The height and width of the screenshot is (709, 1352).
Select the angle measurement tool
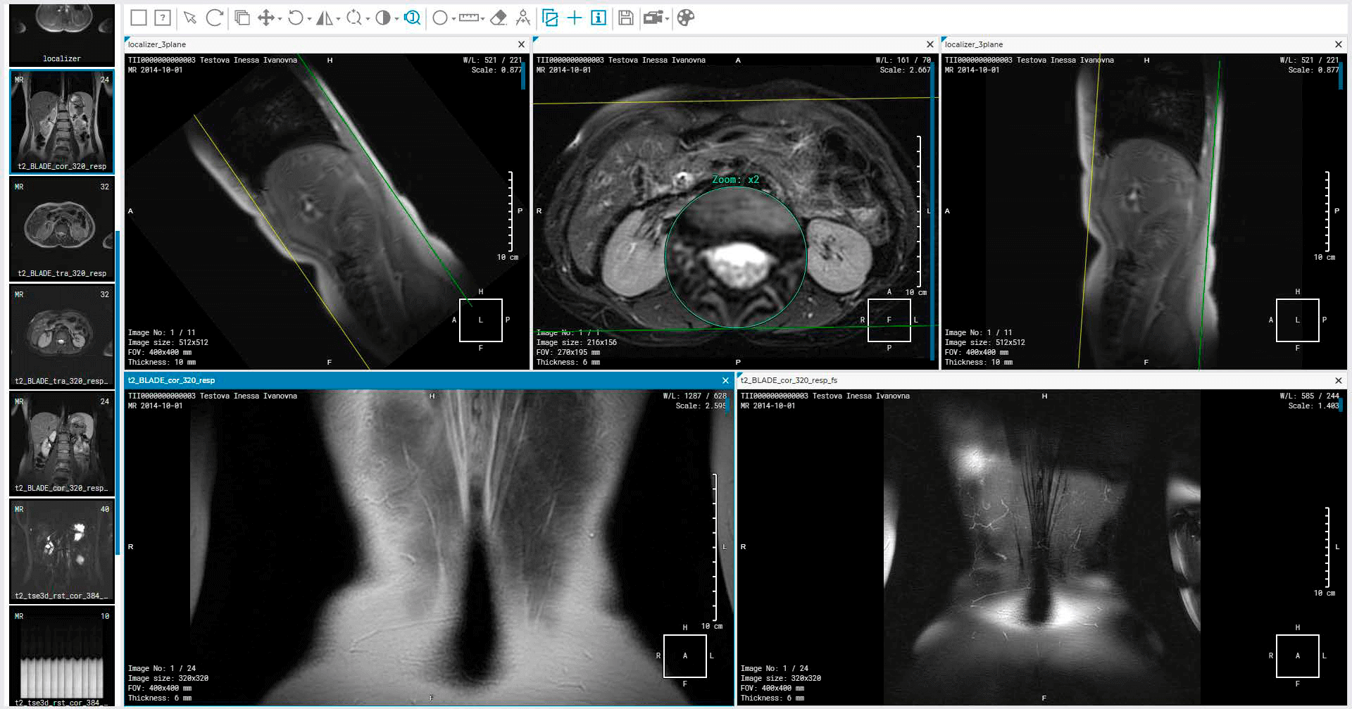[x=522, y=18]
